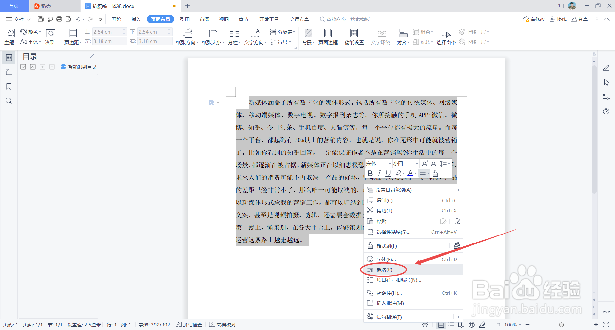Toggle Italic in the mini toolbar
Image resolution: width=615 pixels, height=330 pixels.
379,173
